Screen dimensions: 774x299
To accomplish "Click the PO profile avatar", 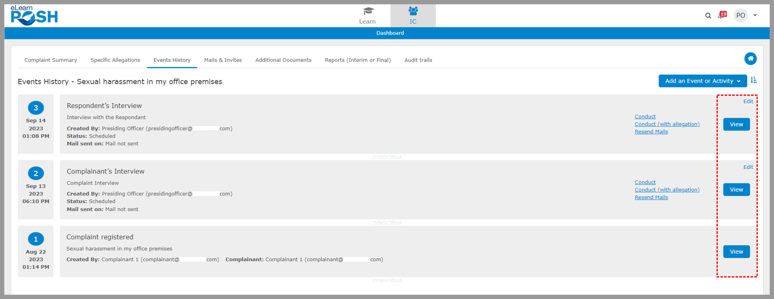I will point(741,16).
